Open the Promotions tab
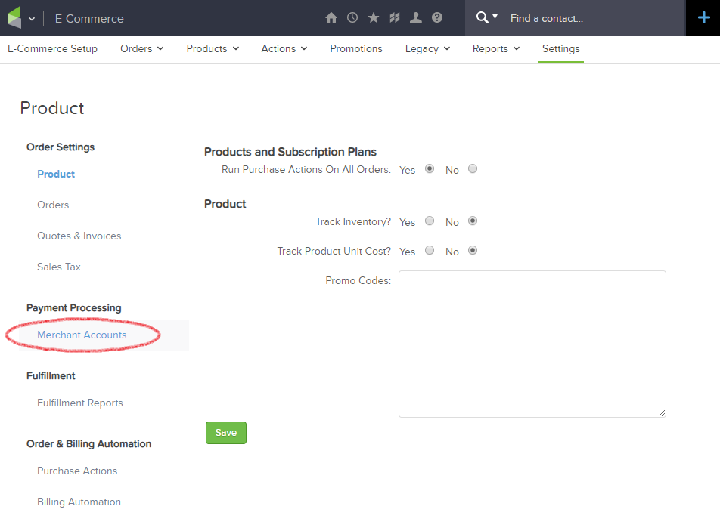Screen dimensions: 720x522 [356, 48]
